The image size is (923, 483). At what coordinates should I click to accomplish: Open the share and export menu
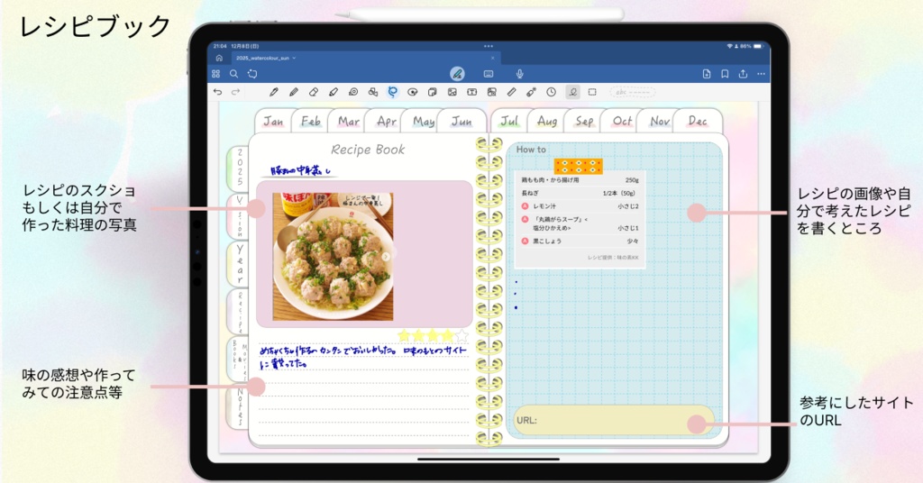tap(743, 74)
